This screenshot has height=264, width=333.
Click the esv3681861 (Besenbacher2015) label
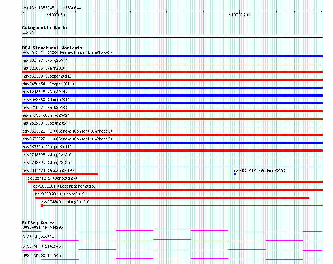pyautogui.click(x=64, y=186)
